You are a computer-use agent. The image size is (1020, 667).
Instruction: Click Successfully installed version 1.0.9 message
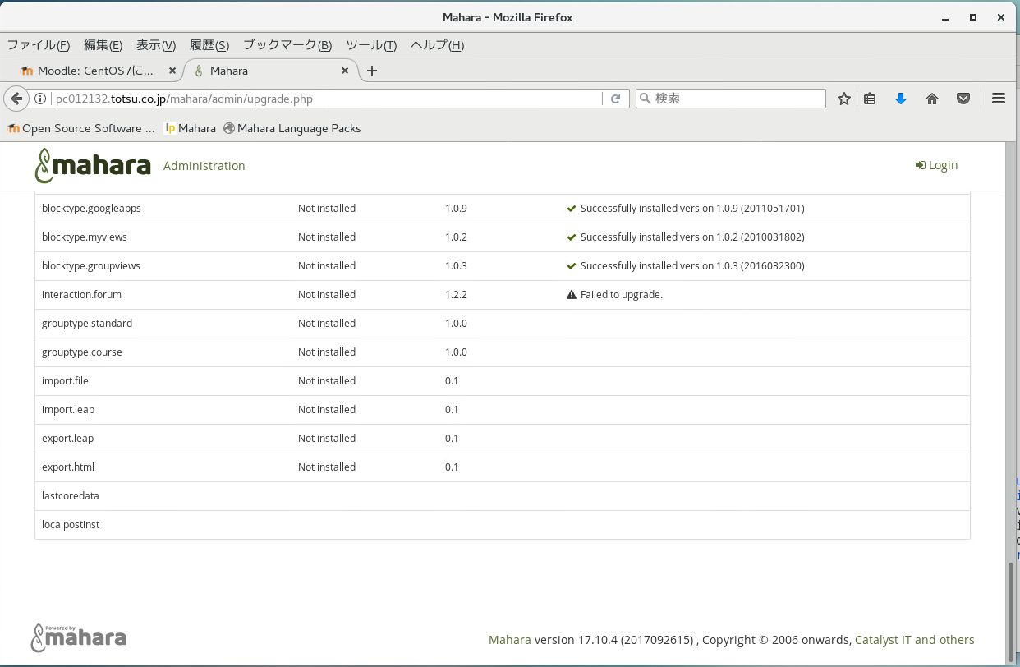(692, 208)
